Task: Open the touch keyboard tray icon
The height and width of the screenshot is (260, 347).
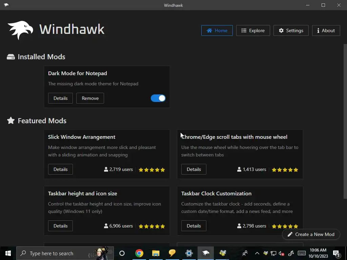Action: point(302,253)
